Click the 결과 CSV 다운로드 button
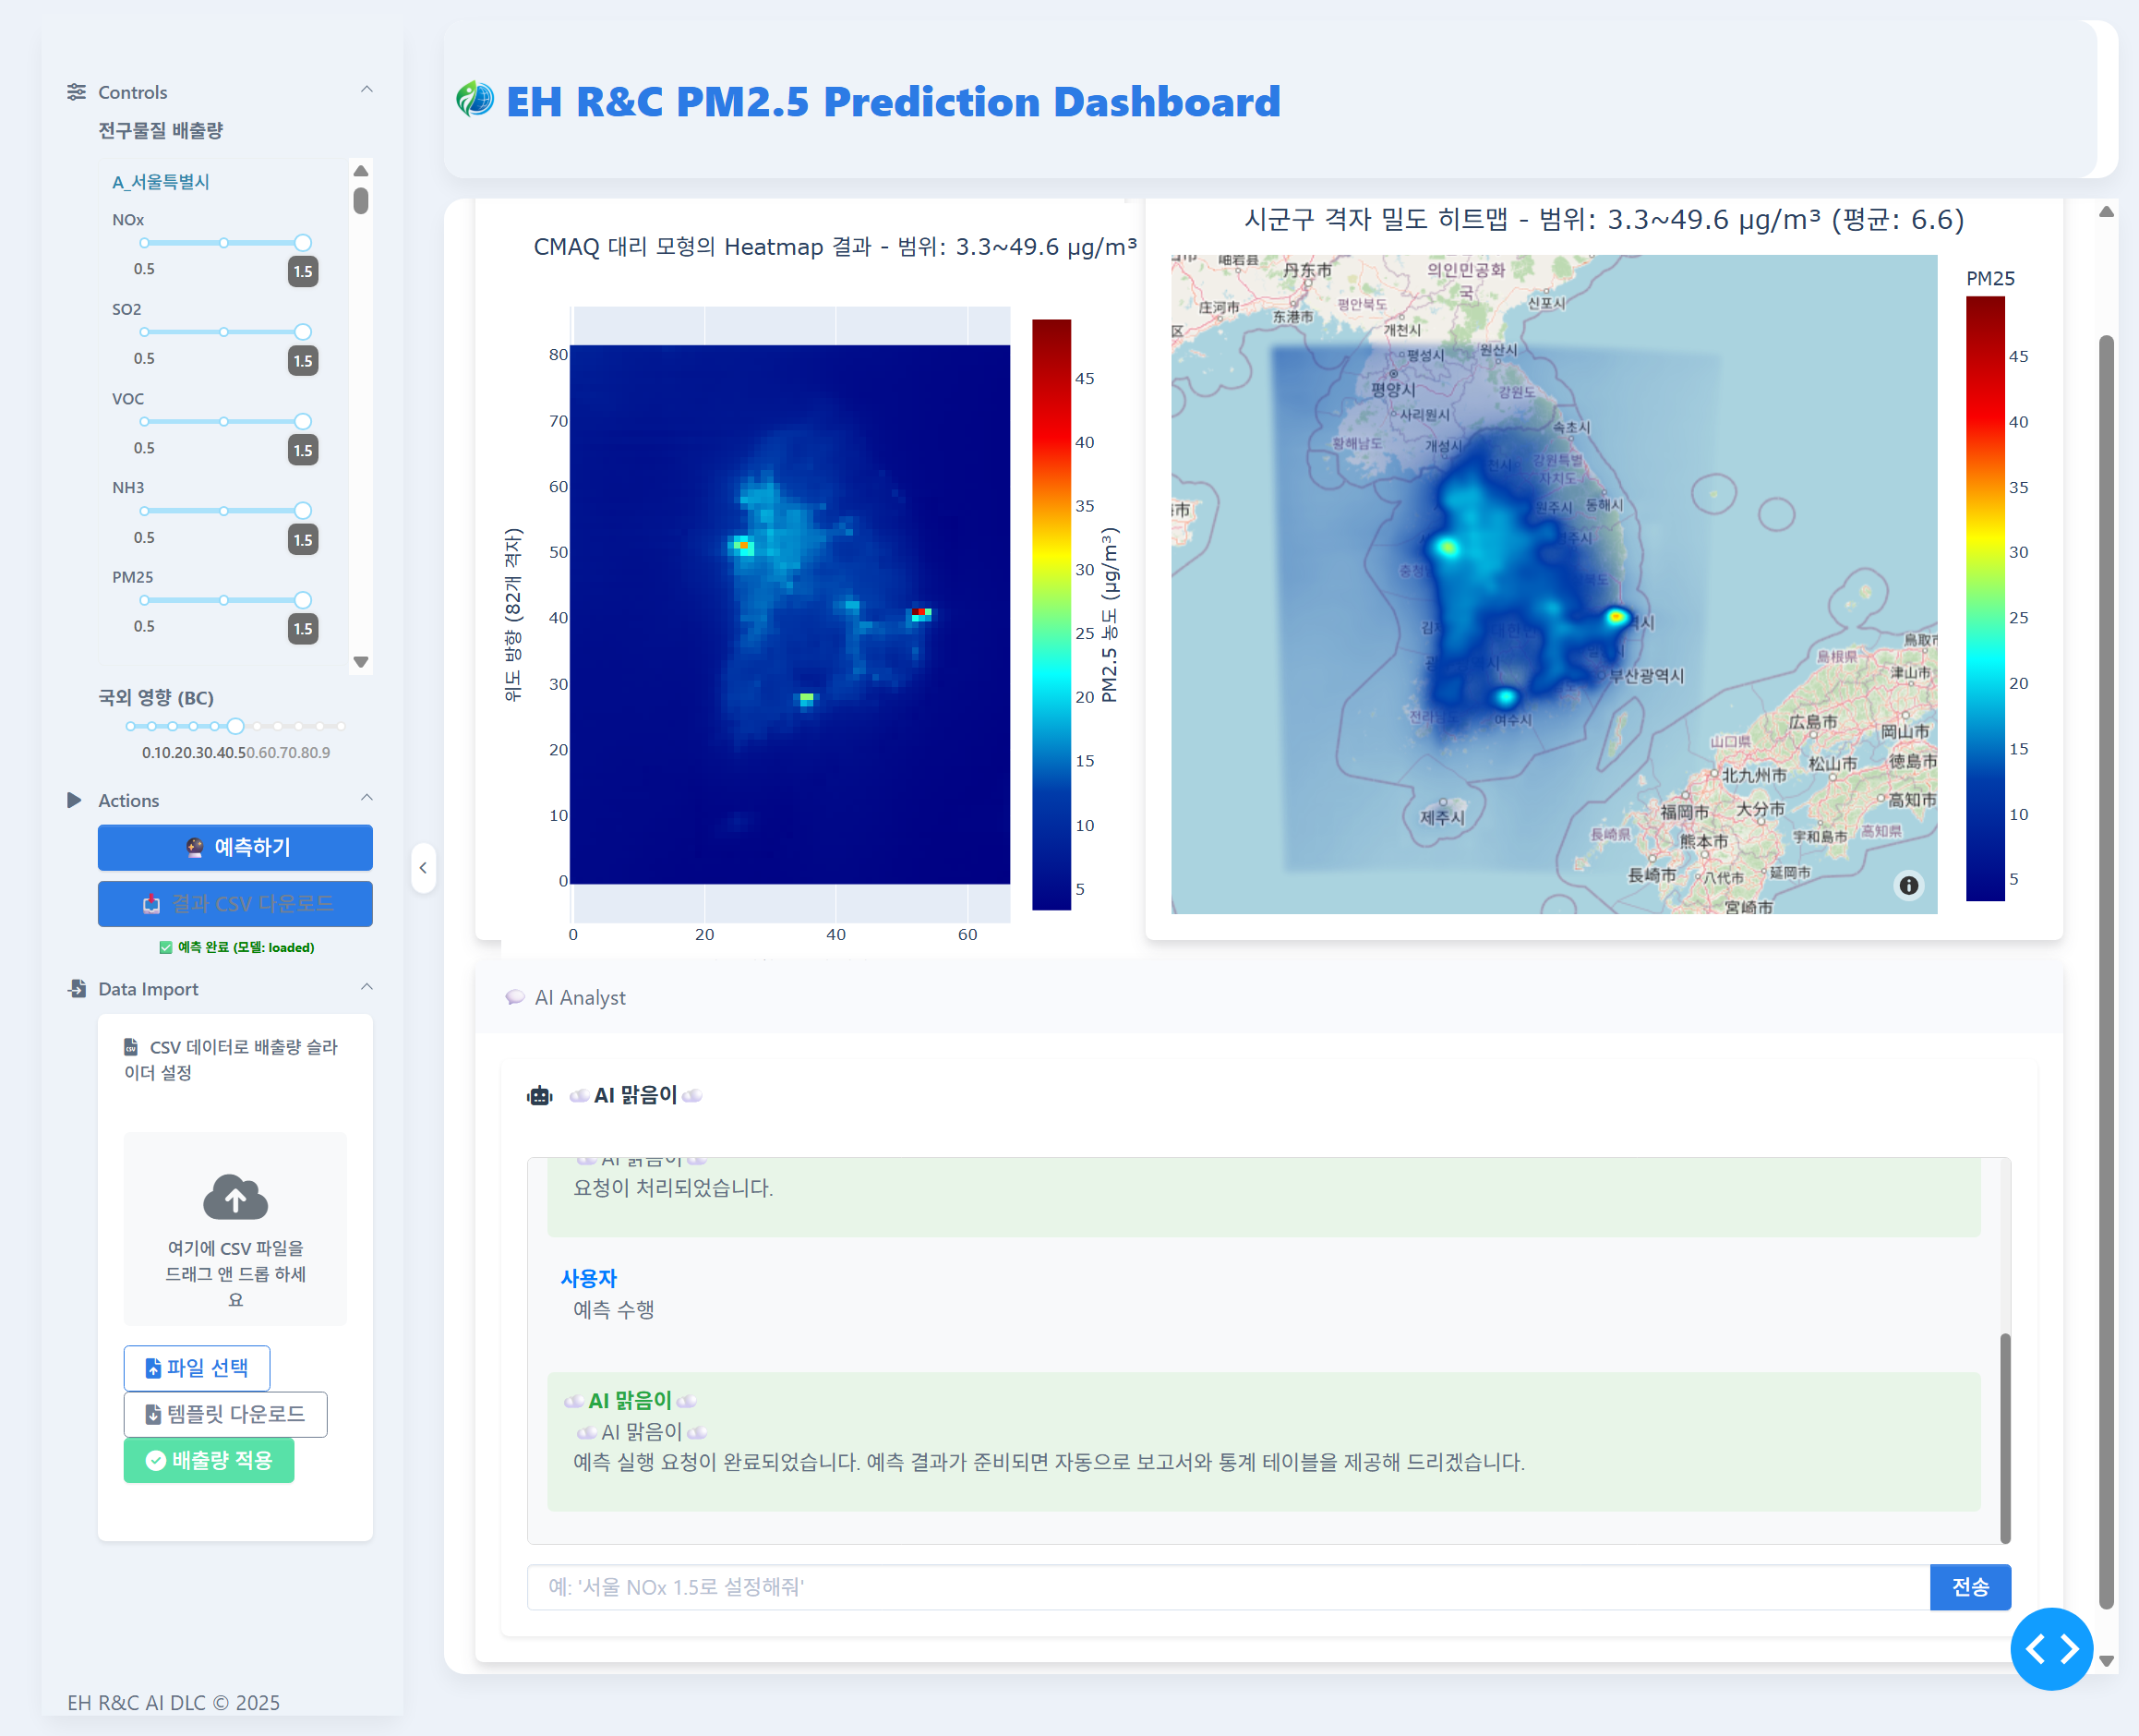Screen dimensions: 2139x1736 [234, 904]
